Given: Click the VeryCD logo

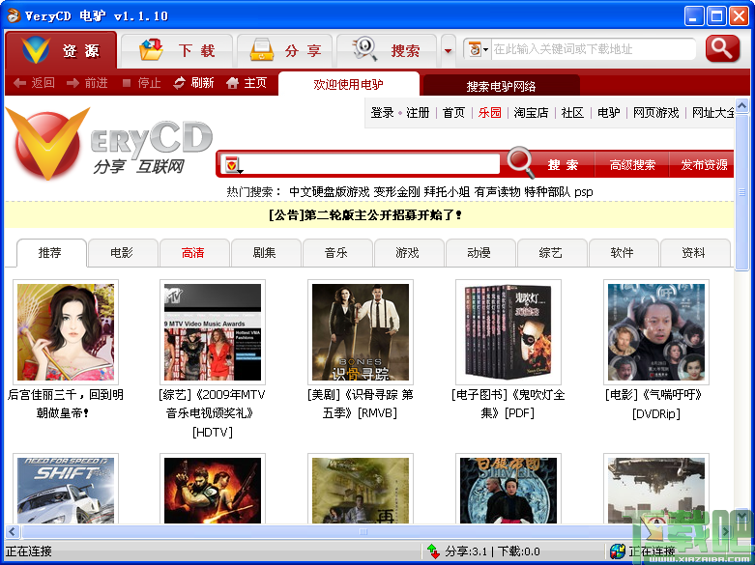Looking at the screenshot, I should pyautogui.click(x=108, y=143).
